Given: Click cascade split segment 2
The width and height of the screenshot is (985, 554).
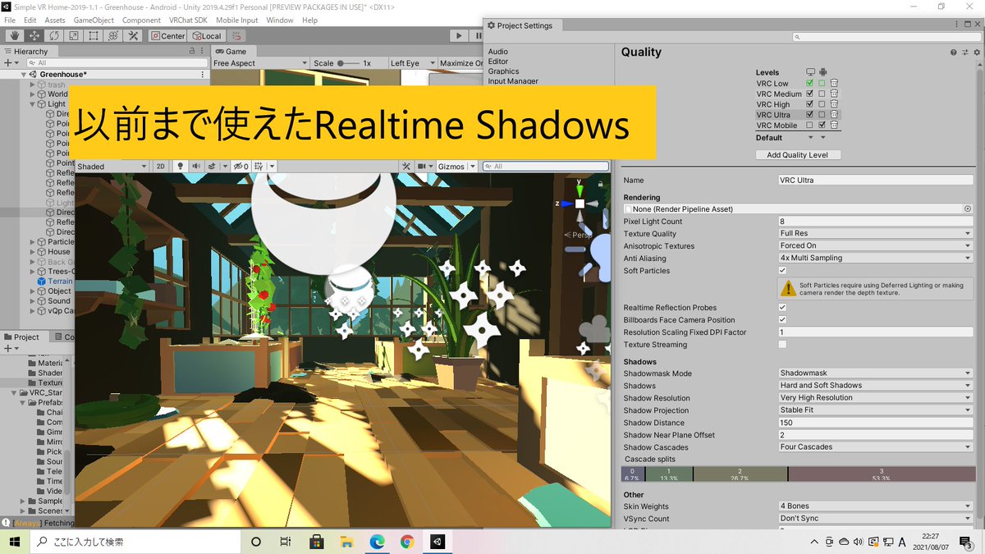Looking at the screenshot, I should click(x=740, y=474).
